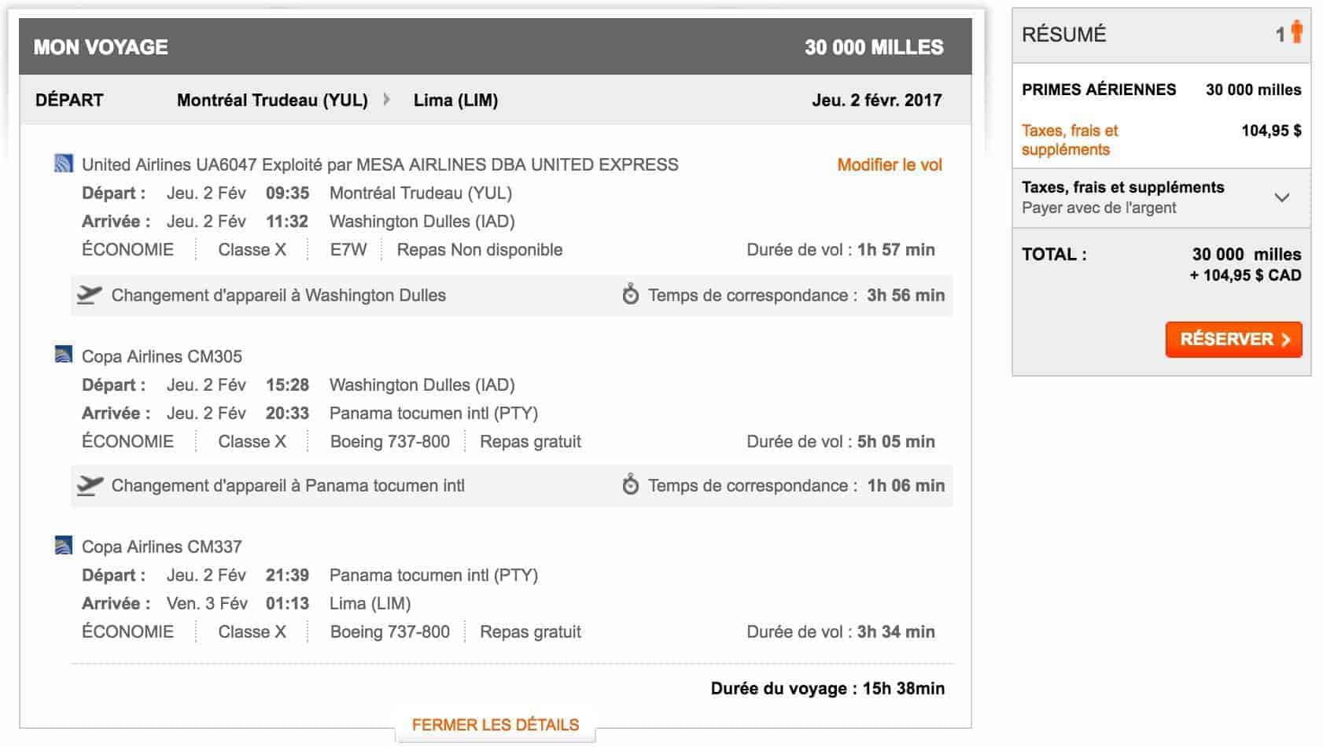Click the 30 000 milles total amount
The height and width of the screenshot is (747, 1323).
pos(1246,254)
